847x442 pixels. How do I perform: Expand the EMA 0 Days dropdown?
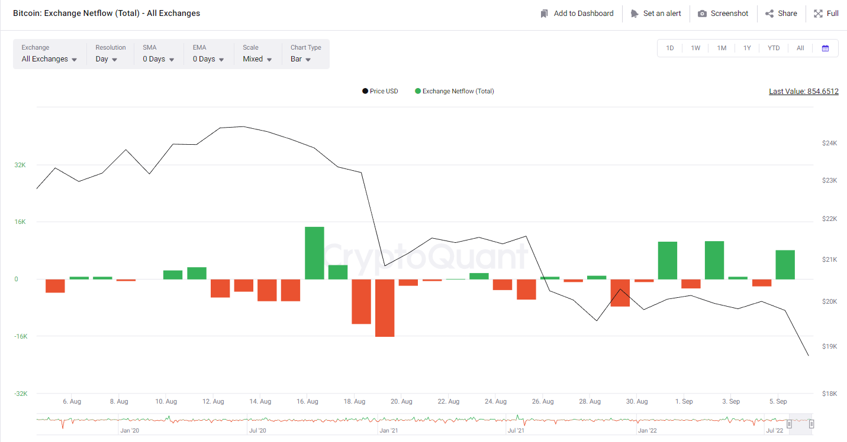208,59
